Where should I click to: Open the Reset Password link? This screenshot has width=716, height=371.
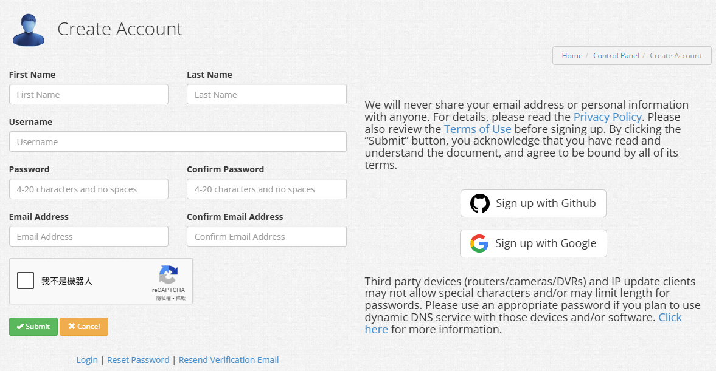(x=138, y=360)
